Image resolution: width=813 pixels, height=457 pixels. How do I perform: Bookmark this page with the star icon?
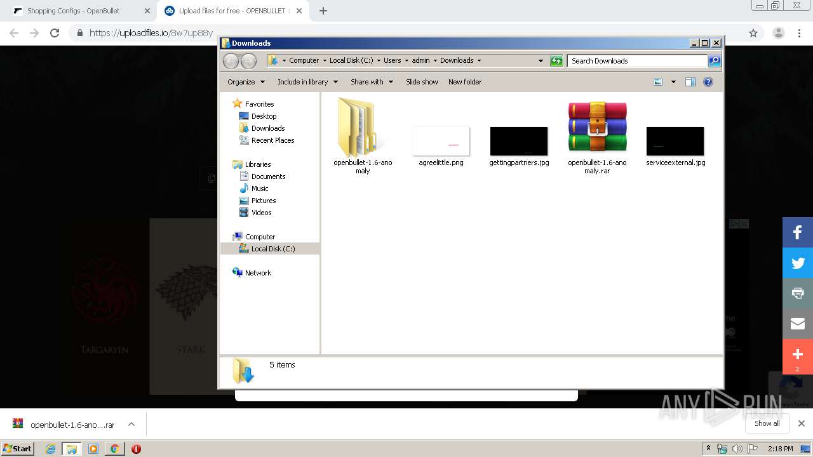point(753,33)
